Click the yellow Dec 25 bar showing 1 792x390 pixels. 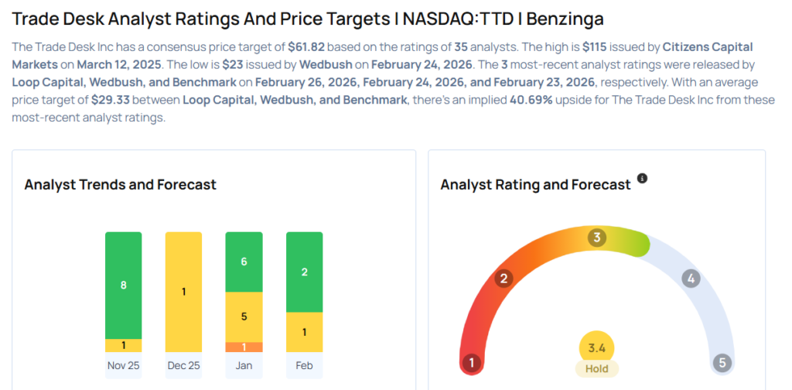(184, 292)
